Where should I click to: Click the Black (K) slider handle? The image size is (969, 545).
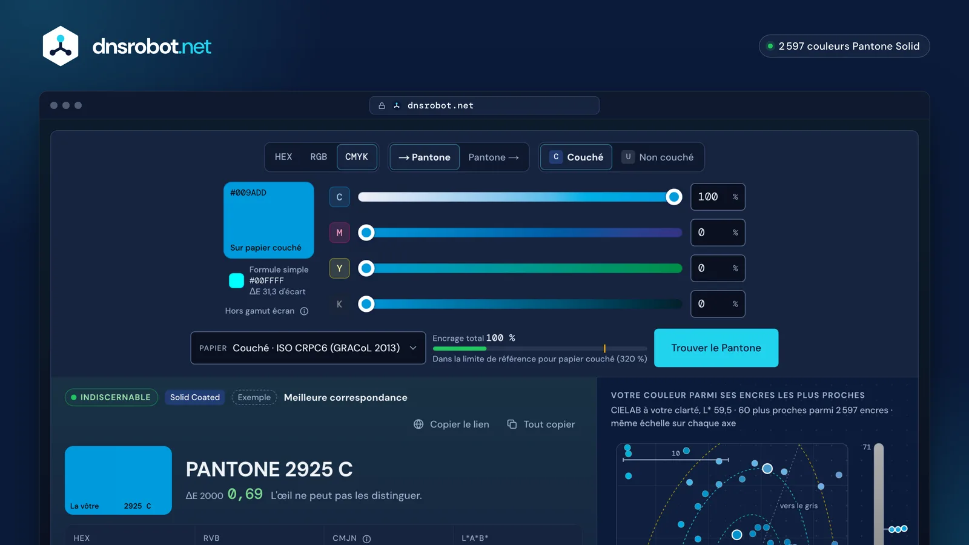[366, 304]
